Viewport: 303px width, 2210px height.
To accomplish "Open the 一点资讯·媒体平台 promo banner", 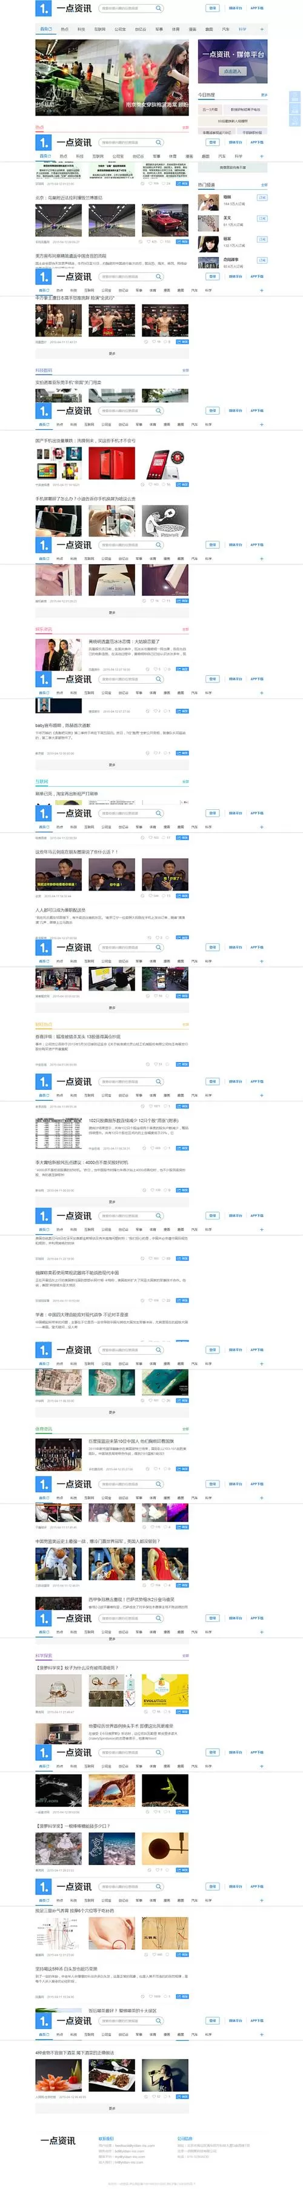I will tap(233, 61).
